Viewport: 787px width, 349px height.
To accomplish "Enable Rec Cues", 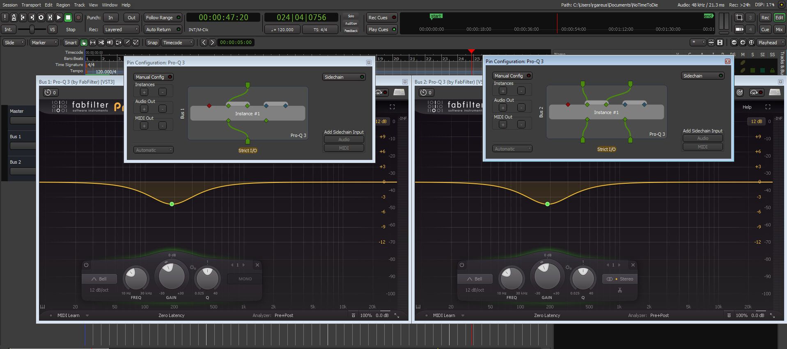I will coord(382,18).
